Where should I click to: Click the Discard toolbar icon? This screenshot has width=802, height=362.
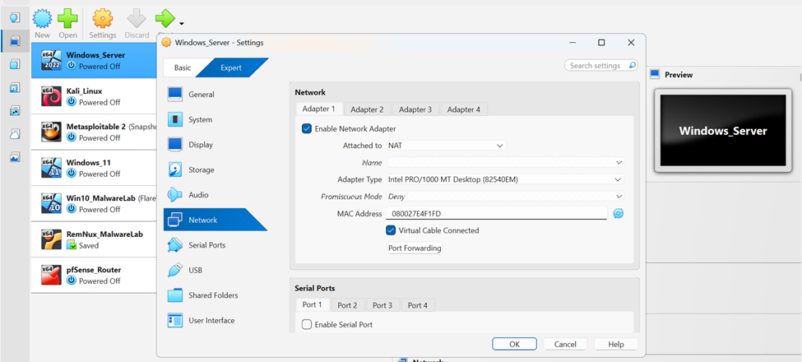pos(137,19)
